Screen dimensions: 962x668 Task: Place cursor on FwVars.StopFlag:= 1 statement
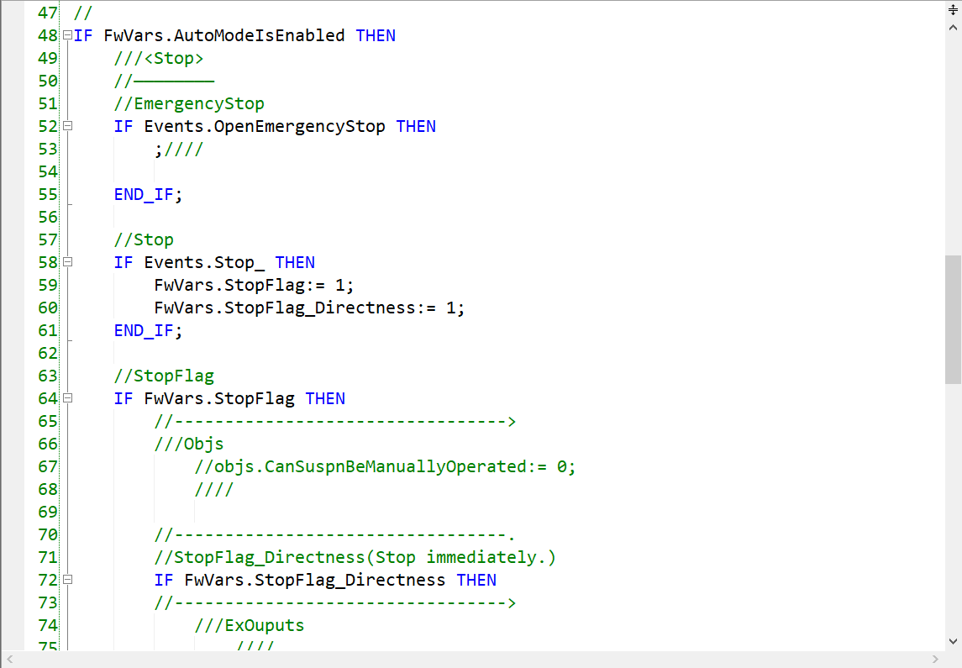(x=254, y=286)
